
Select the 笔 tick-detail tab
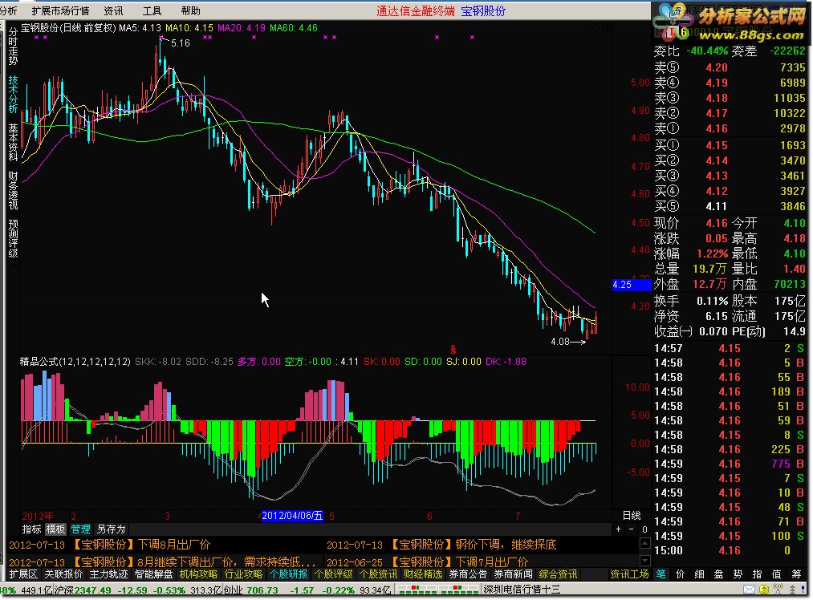(661, 574)
